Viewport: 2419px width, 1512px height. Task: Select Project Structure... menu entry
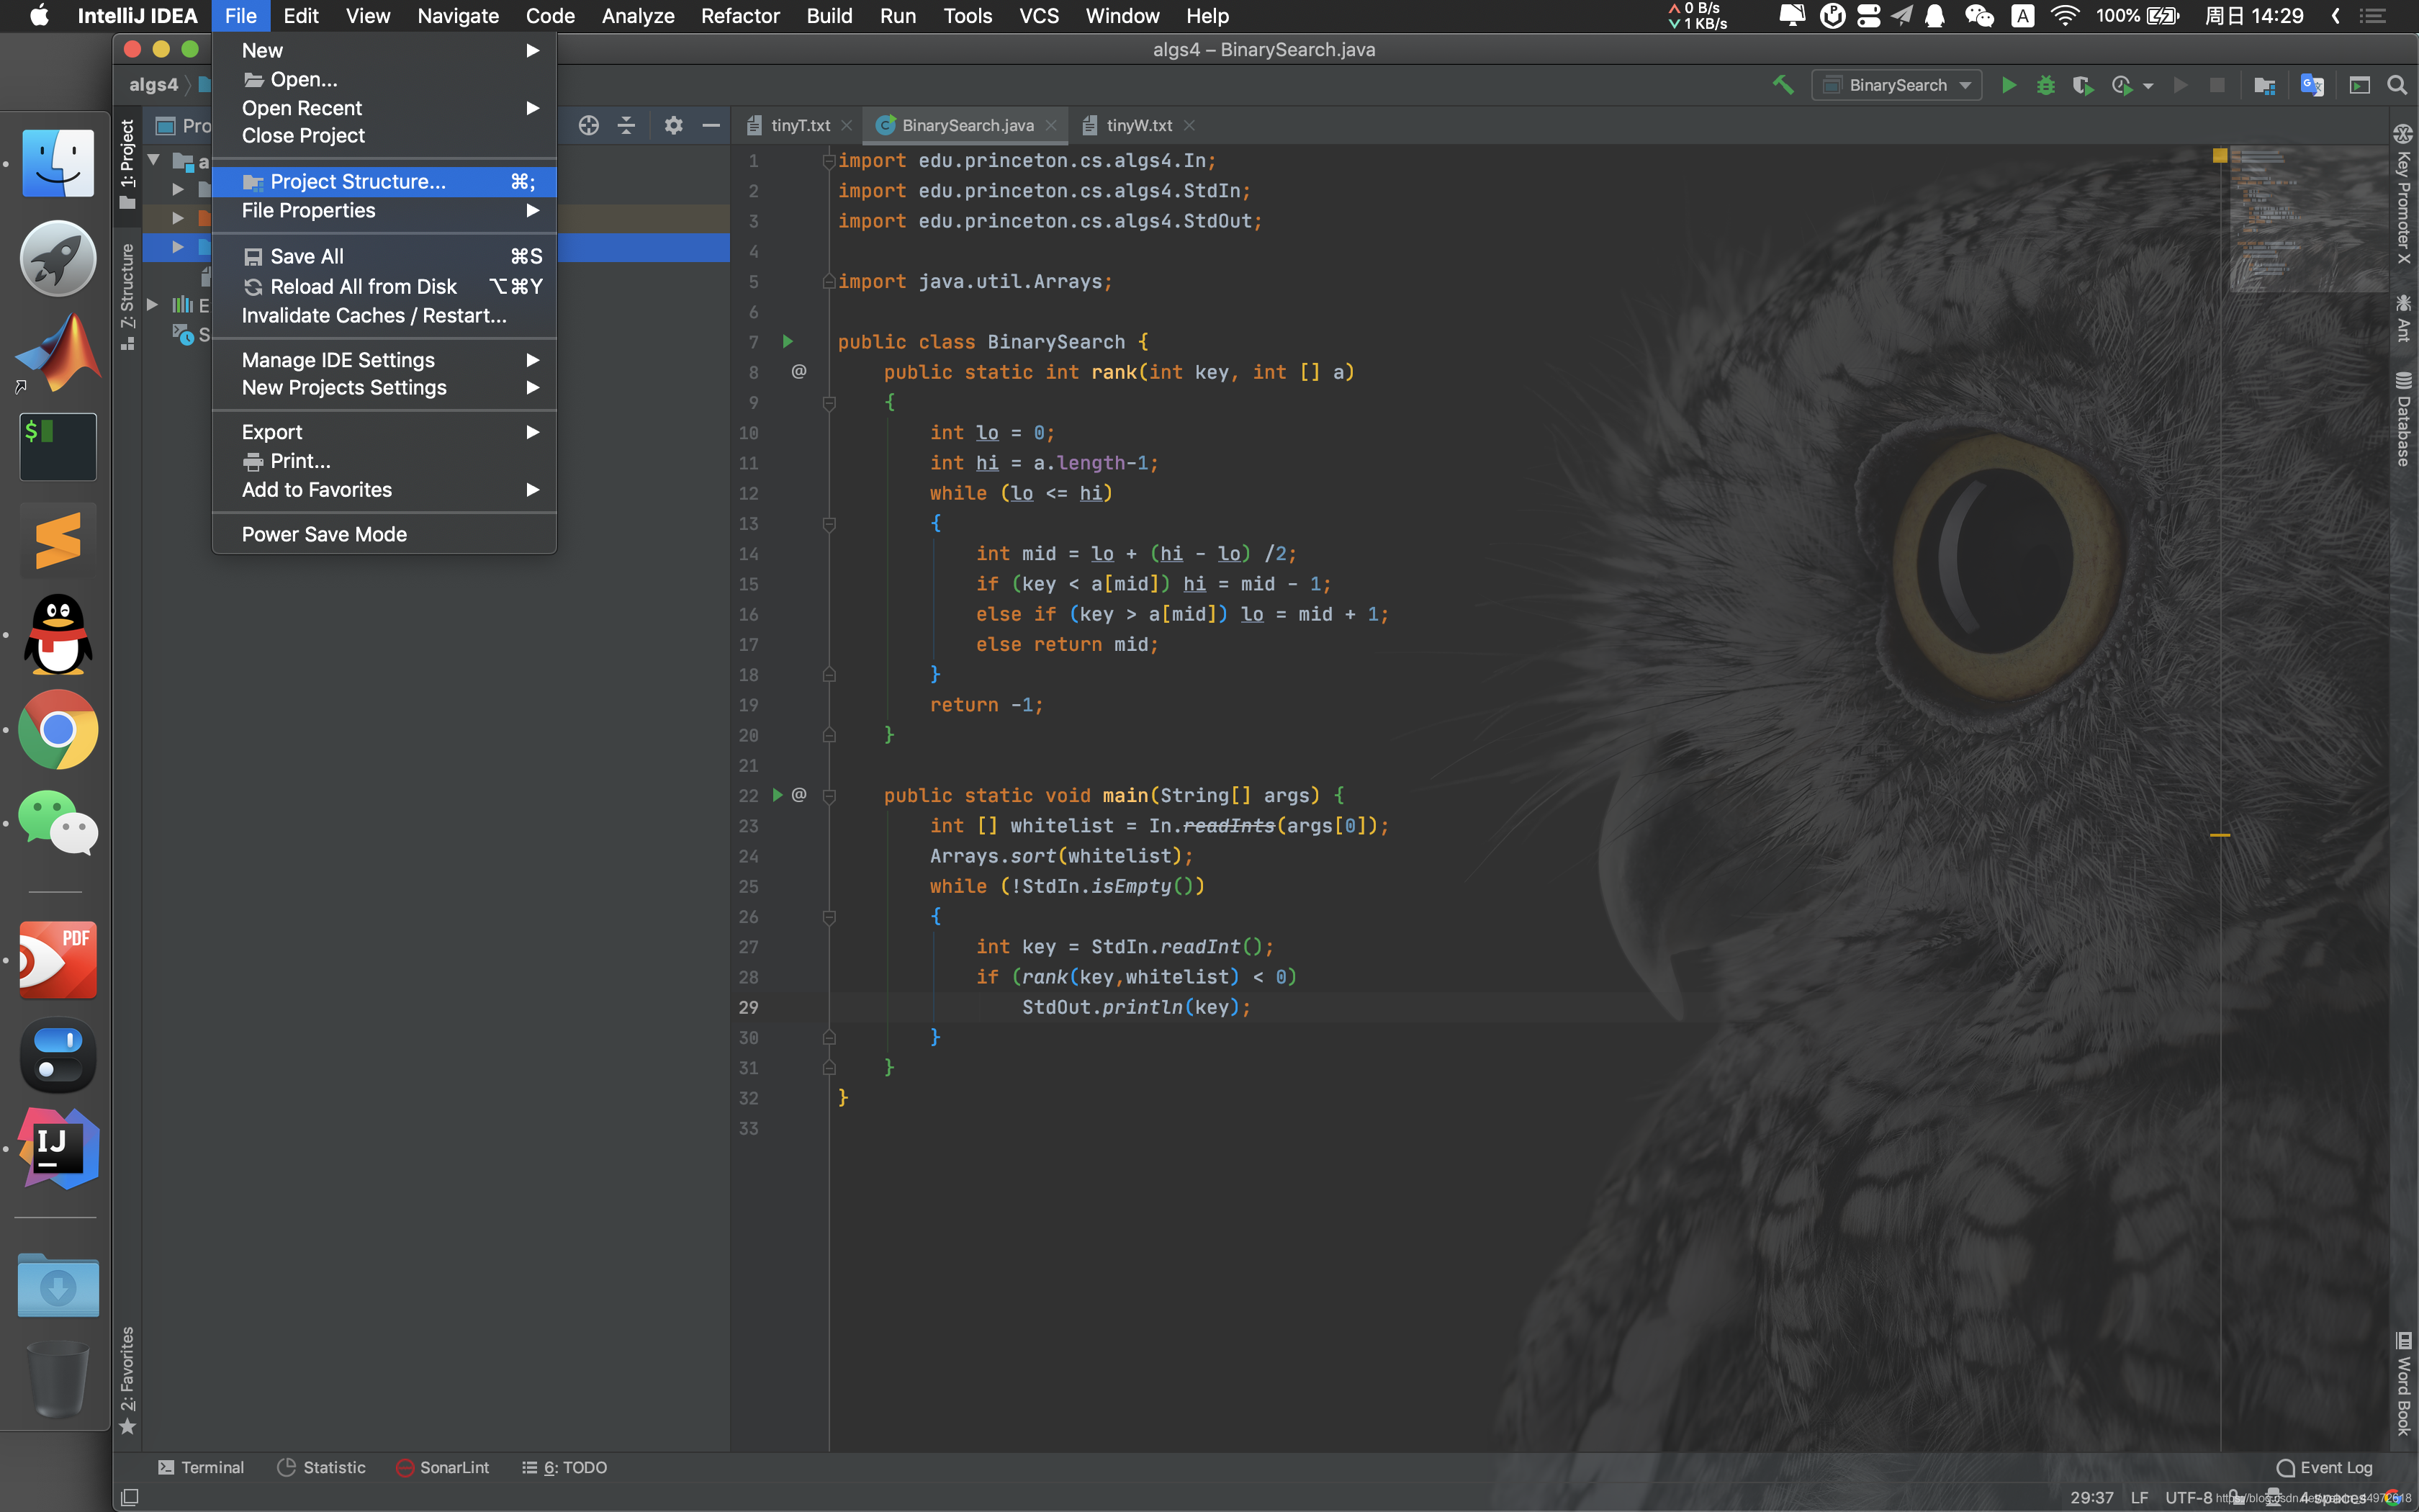[x=384, y=181]
